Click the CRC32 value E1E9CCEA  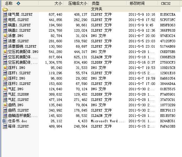[x=168, y=14]
